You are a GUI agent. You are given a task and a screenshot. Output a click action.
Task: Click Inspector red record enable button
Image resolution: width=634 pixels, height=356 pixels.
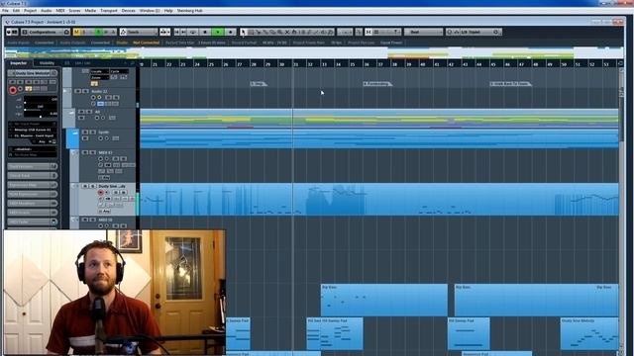(x=13, y=90)
